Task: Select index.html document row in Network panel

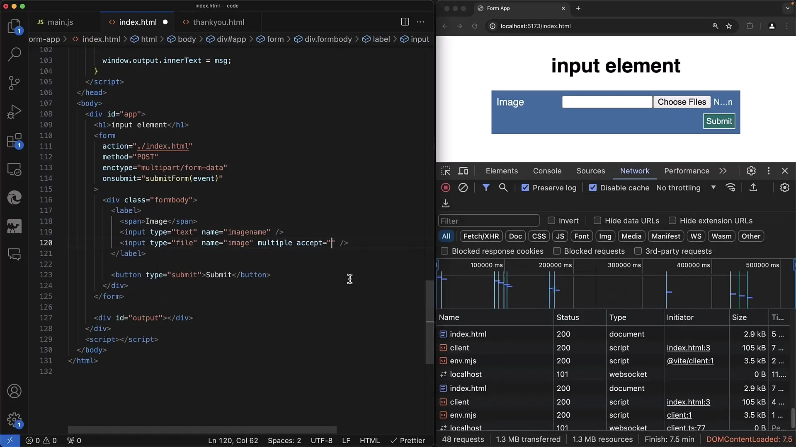Action: tap(467, 334)
